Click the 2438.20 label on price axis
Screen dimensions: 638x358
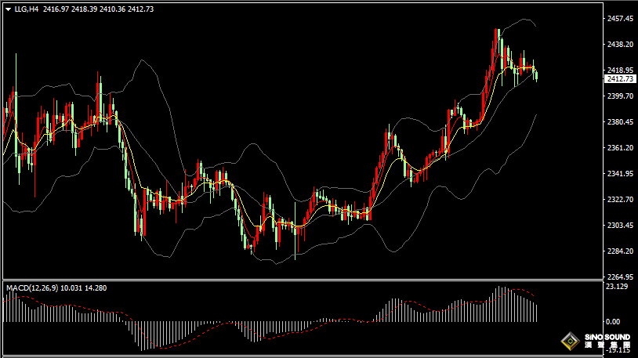(620, 44)
